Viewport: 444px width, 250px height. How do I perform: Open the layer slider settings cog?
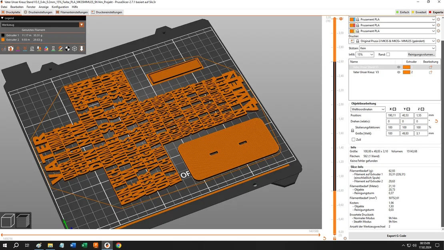click(x=345, y=238)
